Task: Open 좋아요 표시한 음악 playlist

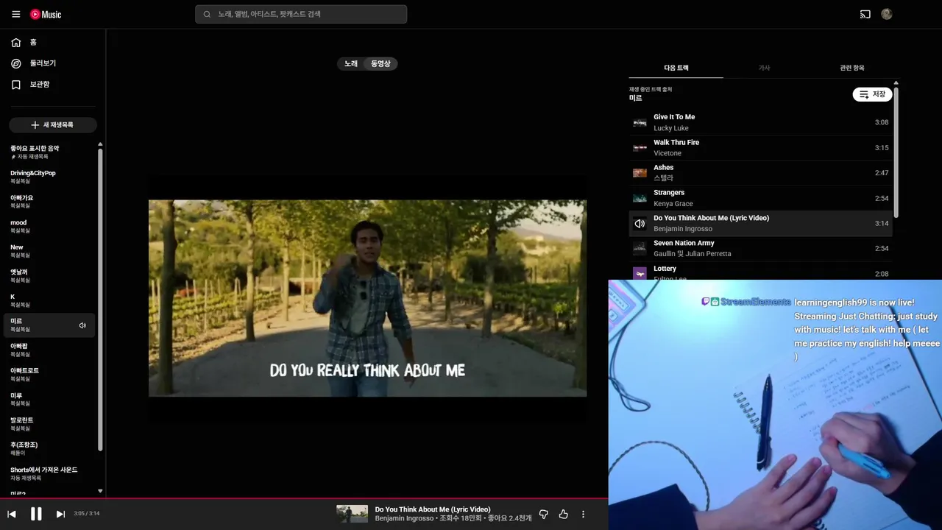Action: [x=49, y=152]
